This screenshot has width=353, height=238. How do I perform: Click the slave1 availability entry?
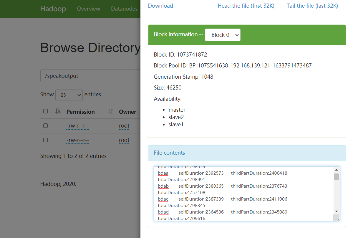pyautogui.click(x=176, y=125)
